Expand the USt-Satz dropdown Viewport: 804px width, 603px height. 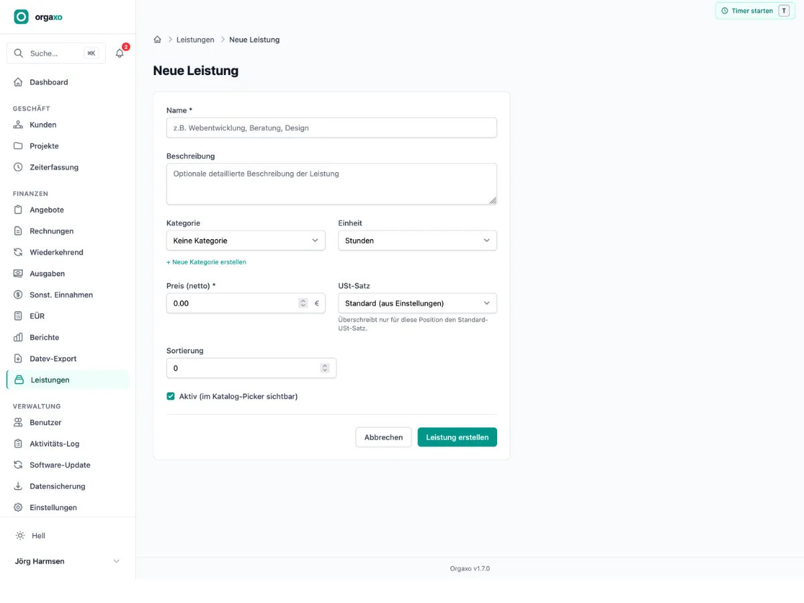click(417, 303)
